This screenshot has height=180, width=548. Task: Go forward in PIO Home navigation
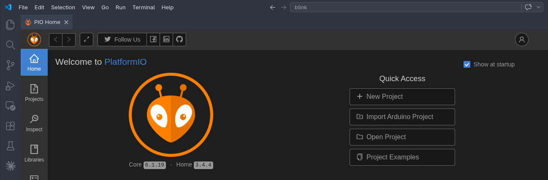(x=69, y=40)
